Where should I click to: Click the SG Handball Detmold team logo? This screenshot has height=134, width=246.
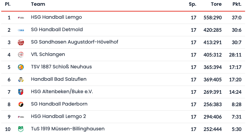tap(21, 30)
